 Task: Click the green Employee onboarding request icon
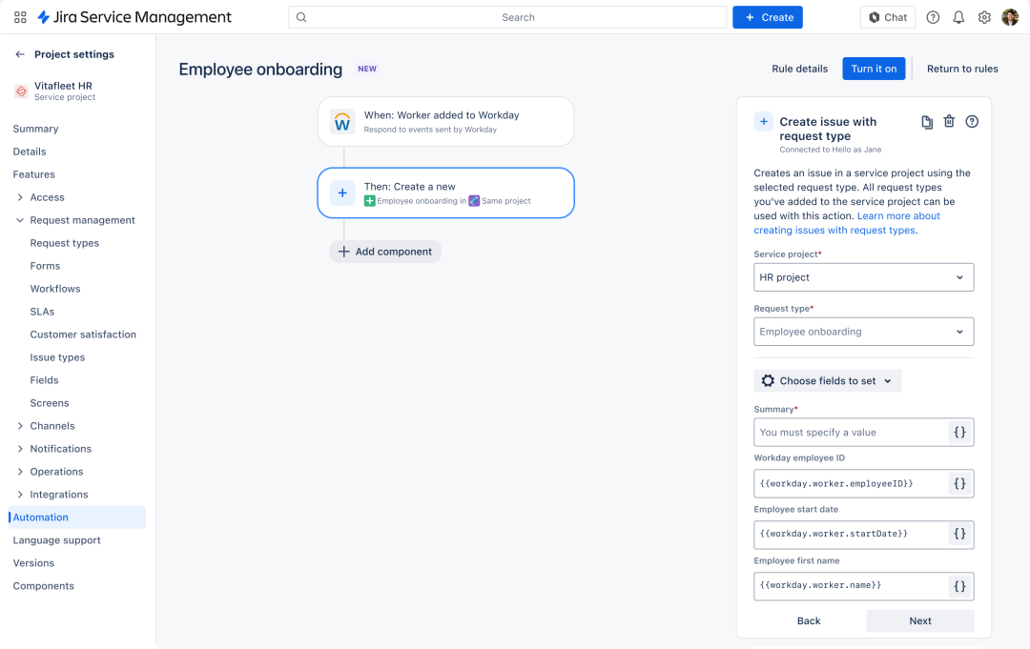(370, 201)
